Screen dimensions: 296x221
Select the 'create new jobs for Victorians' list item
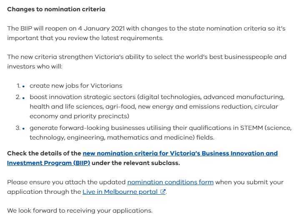75,86
